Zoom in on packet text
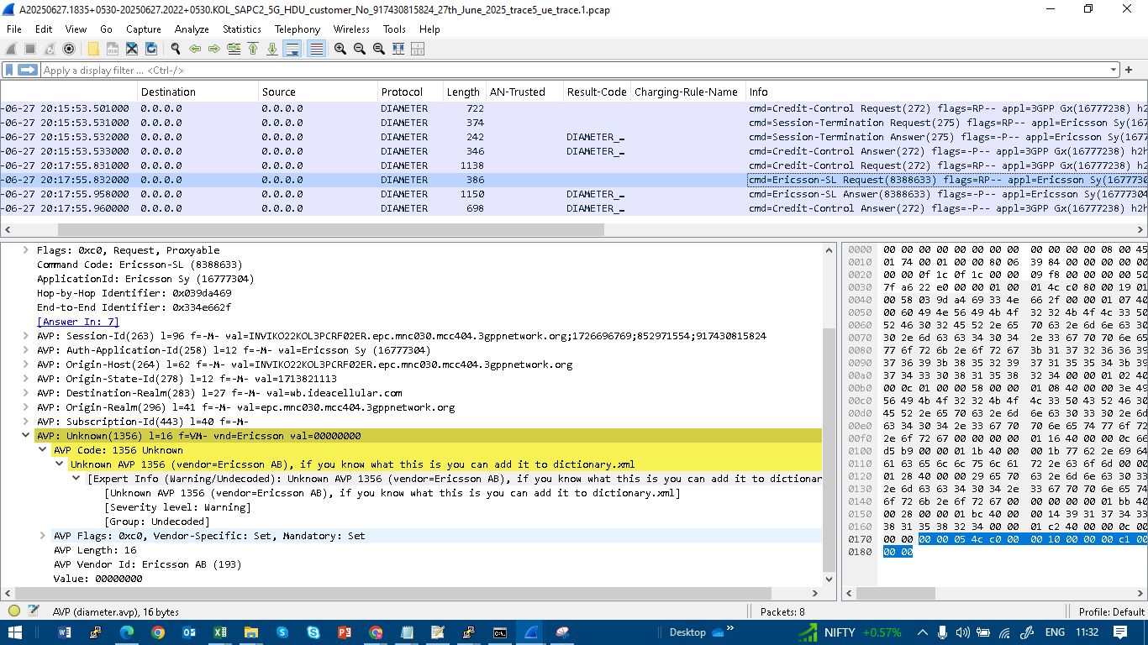Viewport: 1148px width, 645px height. coord(340,50)
